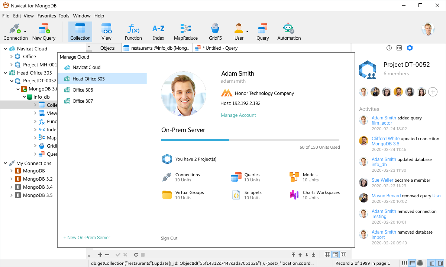Switch to tree view icon
Screen dimensions: 446x267
point(335,254)
